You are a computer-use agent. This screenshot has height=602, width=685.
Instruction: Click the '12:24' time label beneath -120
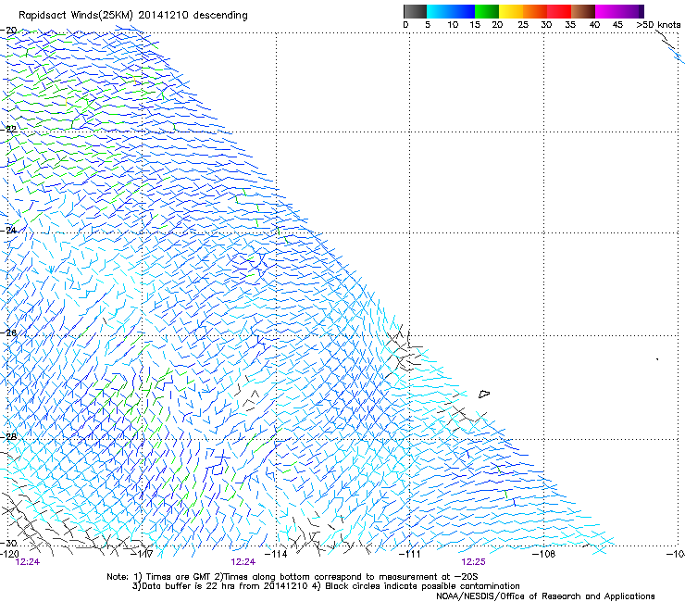coord(28,562)
